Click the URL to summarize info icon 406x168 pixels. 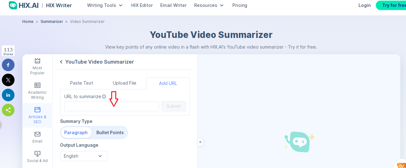104,97
